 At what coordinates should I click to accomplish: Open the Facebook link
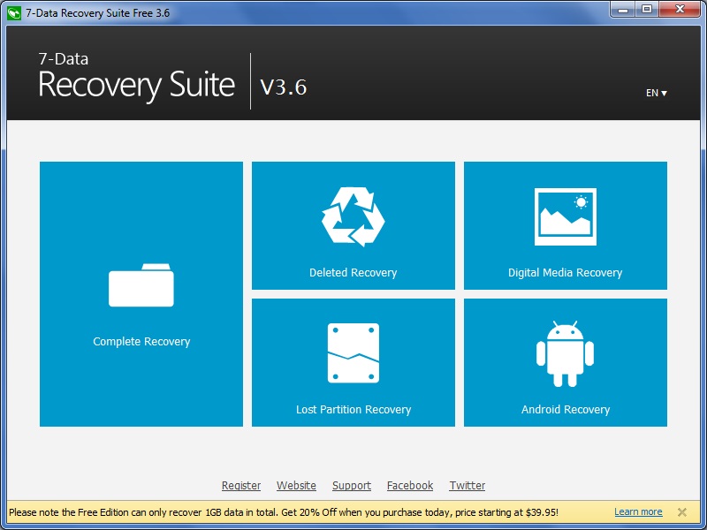(x=410, y=485)
